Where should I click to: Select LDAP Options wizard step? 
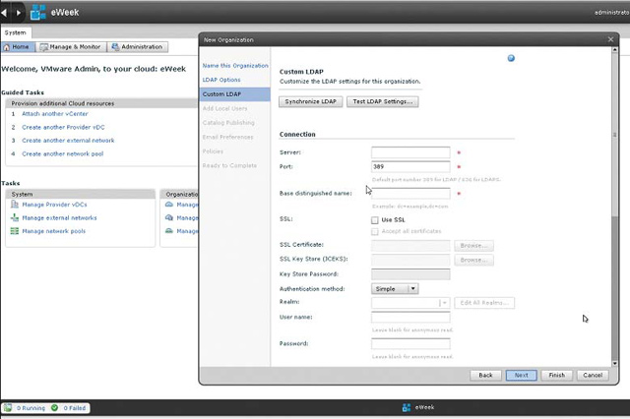221,80
